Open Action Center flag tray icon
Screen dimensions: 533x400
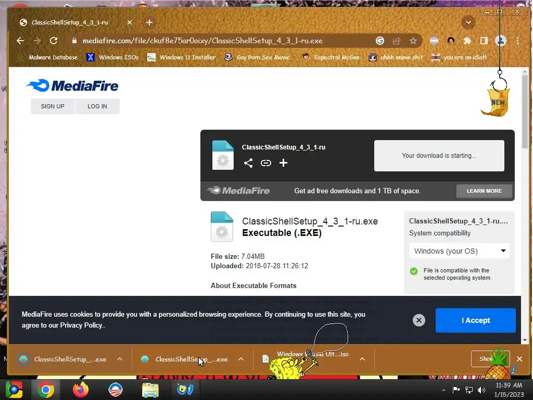456,390
